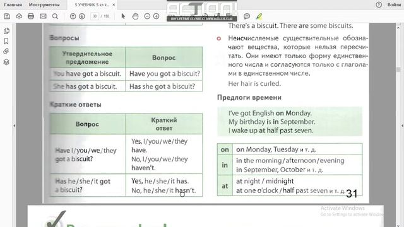
Task: Go to previous page arrow
Action: [x=73, y=16]
